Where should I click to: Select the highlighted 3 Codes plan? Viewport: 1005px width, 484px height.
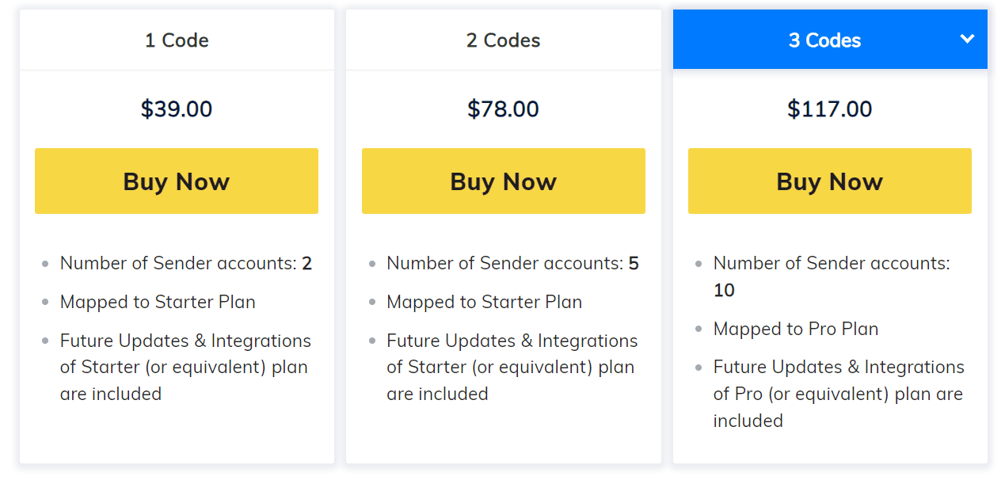click(x=824, y=39)
